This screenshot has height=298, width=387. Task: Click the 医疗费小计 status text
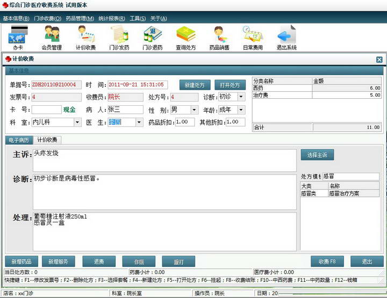click(274, 272)
